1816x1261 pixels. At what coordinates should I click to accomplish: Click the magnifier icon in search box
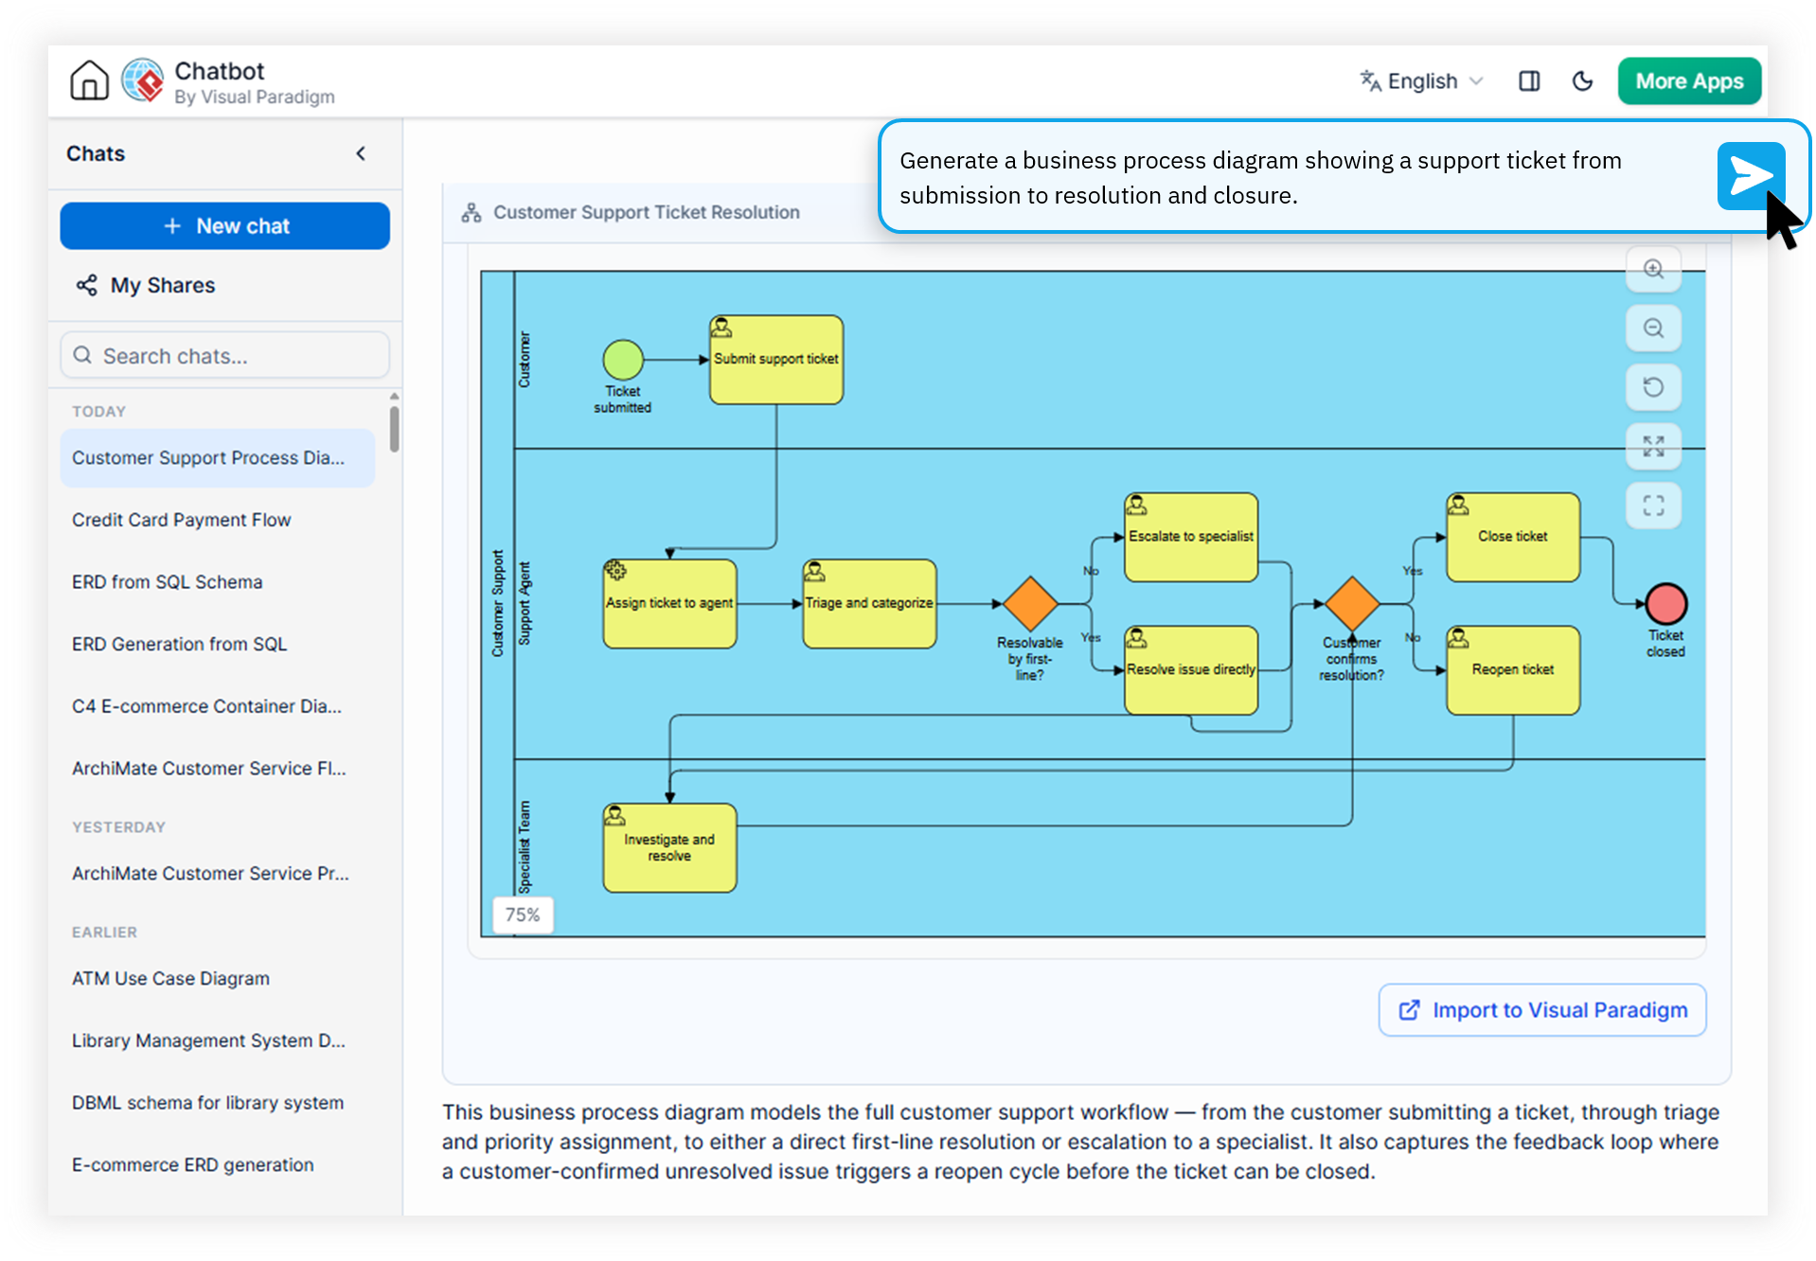pyautogui.click(x=82, y=355)
